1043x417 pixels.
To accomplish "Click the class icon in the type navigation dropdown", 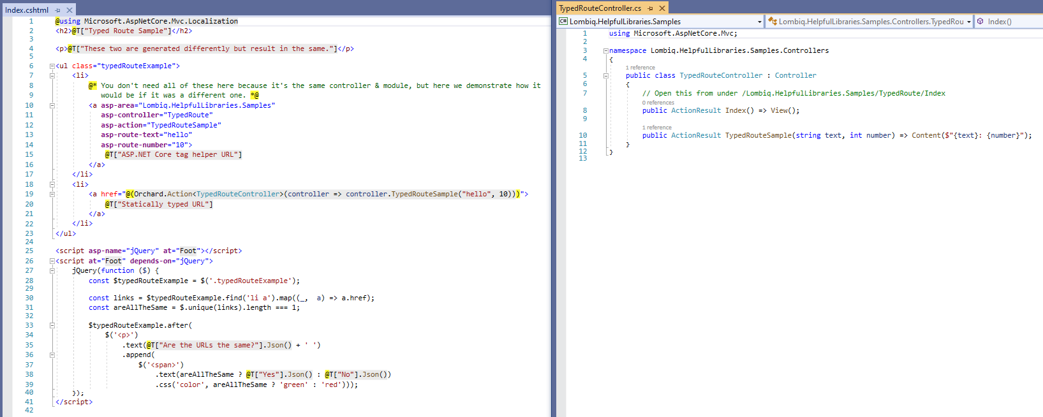I will (772, 22).
